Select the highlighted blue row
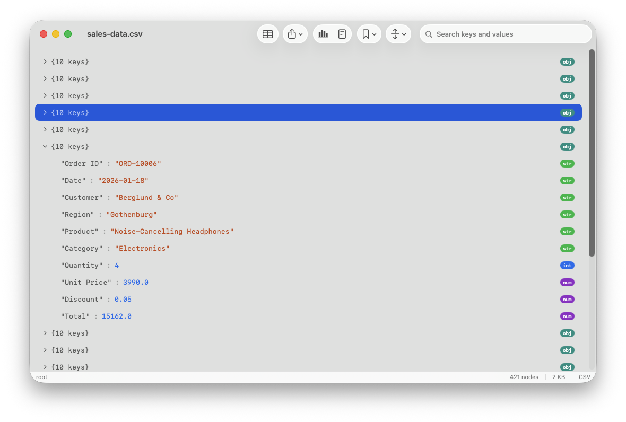This screenshot has height=422, width=626. 212,112
